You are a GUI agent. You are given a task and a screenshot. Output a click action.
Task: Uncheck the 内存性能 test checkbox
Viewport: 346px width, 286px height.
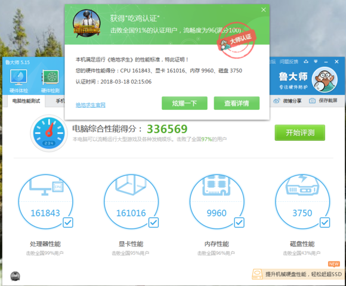(239, 222)
